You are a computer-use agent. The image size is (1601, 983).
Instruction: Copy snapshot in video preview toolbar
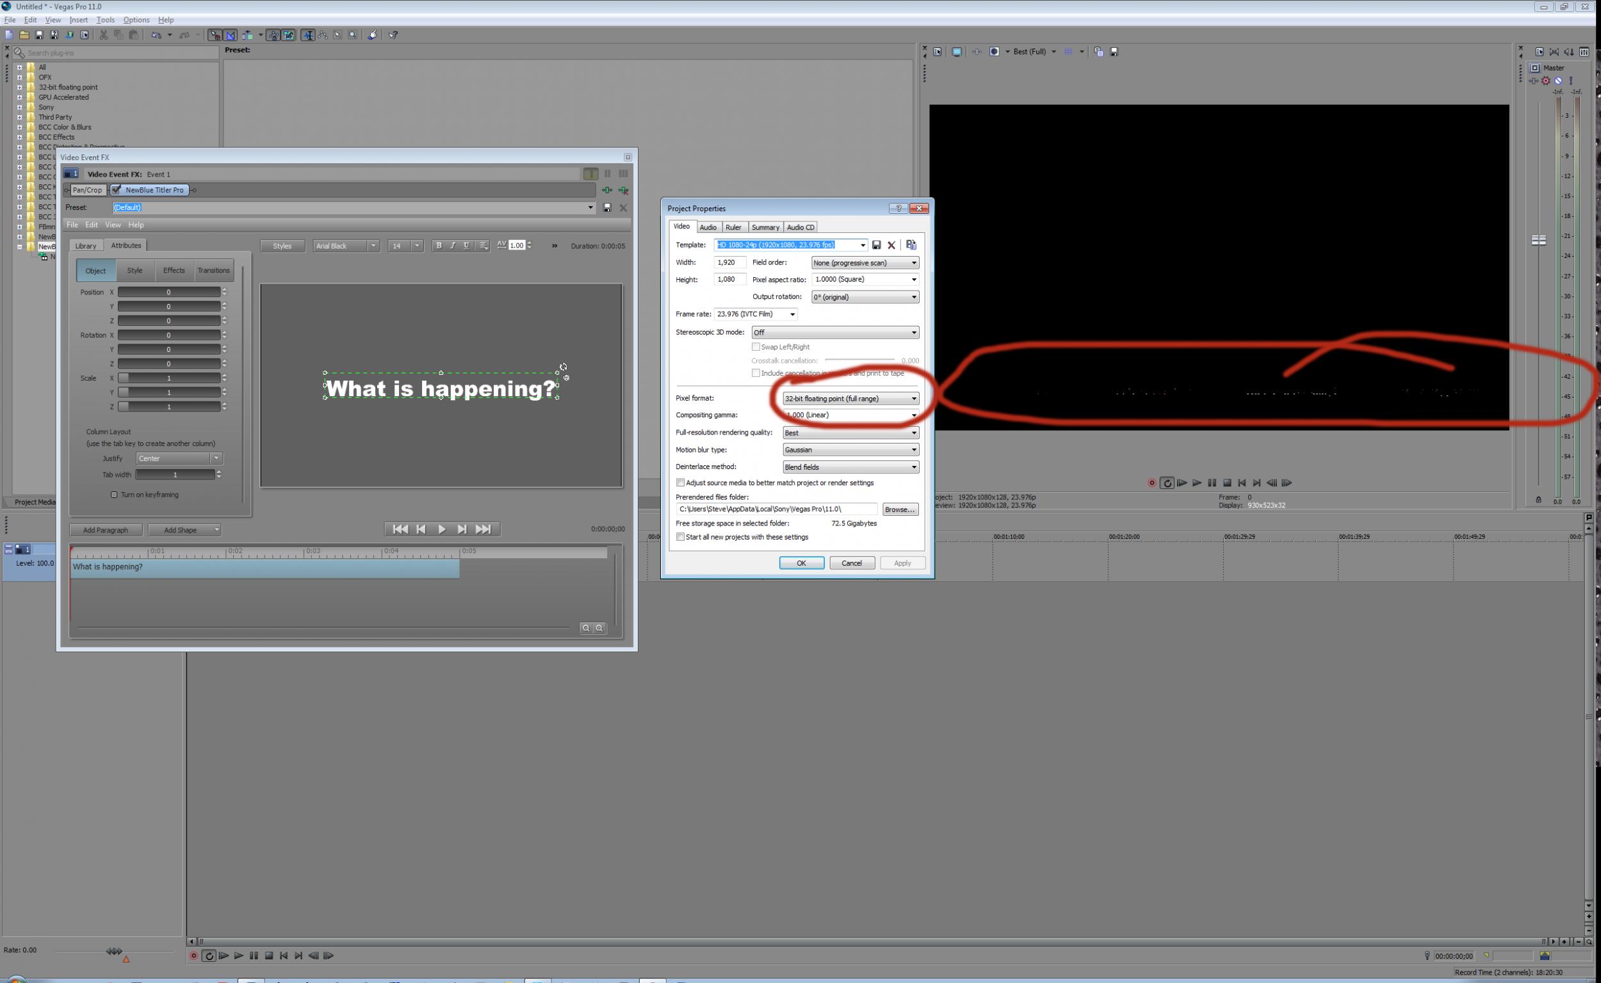tap(1098, 52)
